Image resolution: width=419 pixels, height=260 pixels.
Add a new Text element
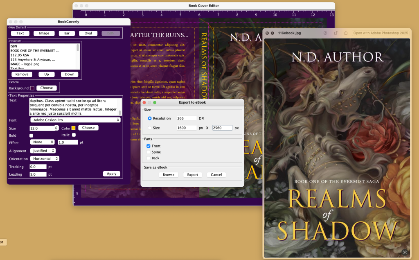click(20, 33)
